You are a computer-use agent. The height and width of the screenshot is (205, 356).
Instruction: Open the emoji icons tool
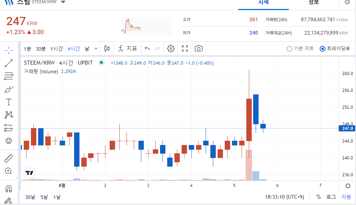click(9, 141)
